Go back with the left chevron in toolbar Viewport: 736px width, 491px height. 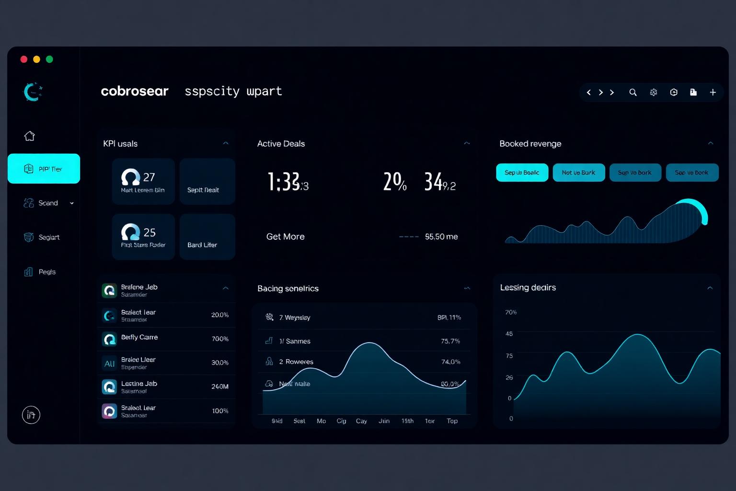coord(589,93)
